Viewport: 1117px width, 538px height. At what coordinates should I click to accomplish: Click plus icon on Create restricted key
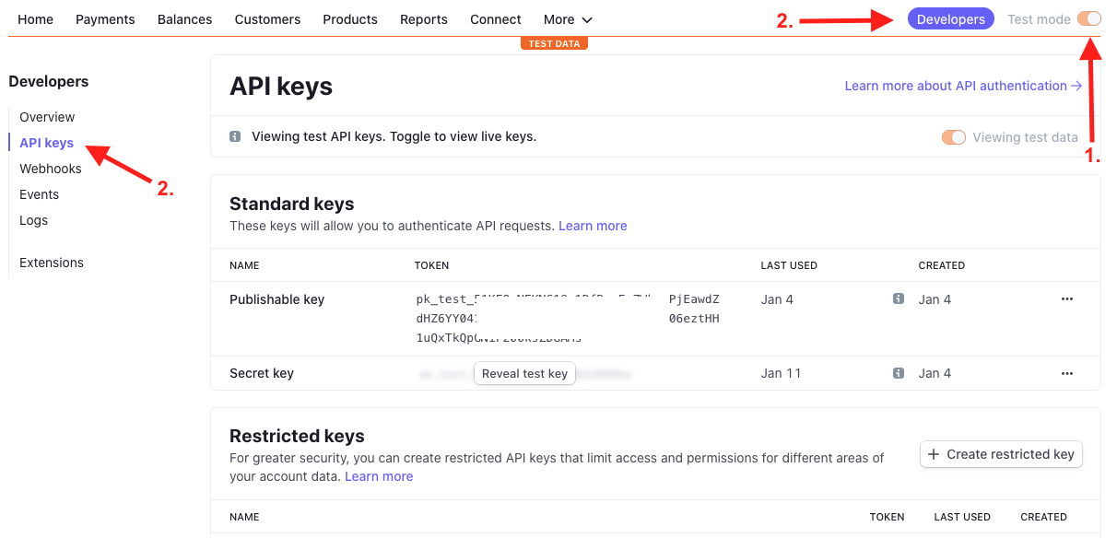(x=934, y=454)
